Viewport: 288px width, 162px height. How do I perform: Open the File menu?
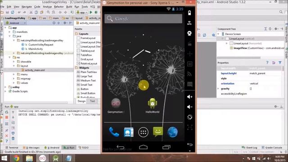2,7
